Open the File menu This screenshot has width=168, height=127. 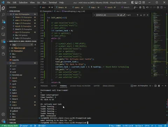[x=8, y=2]
